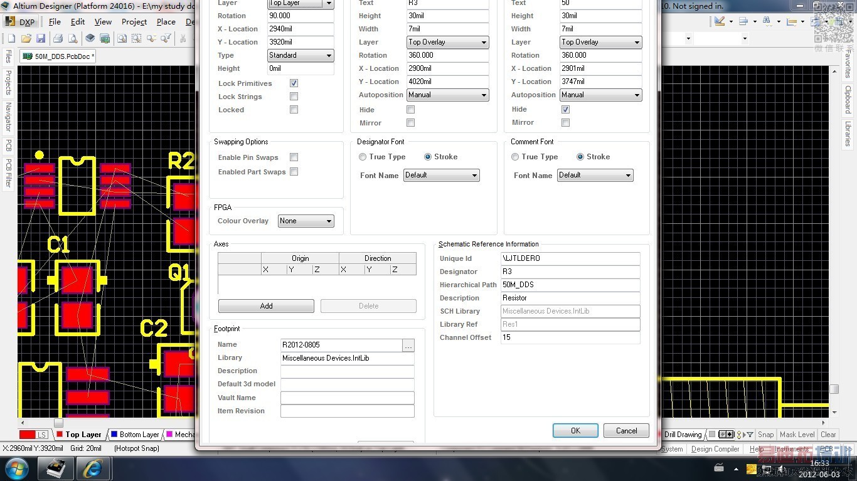Select Stroke for Comment Font
This screenshot has height=481, width=857.
(580, 157)
